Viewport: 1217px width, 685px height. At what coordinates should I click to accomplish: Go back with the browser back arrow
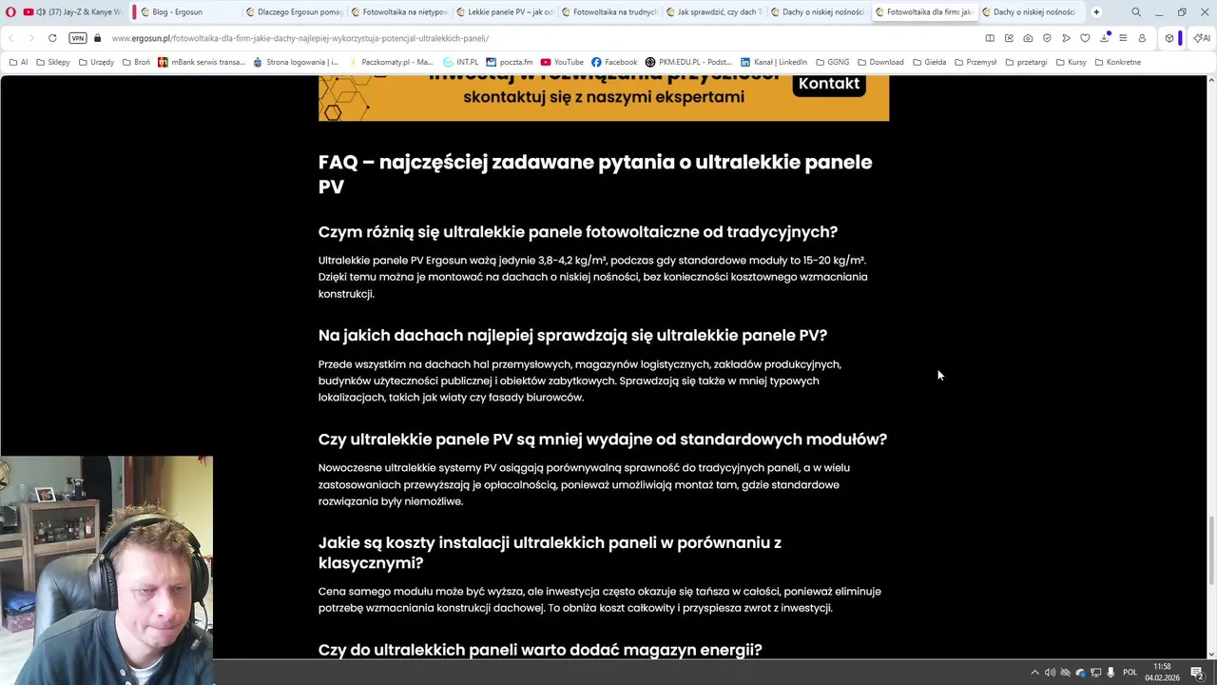(x=10, y=38)
